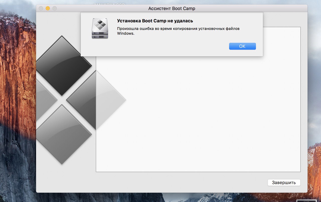The image size is (321, 202).
Task: Click the Завершить button
Action: 284,182
